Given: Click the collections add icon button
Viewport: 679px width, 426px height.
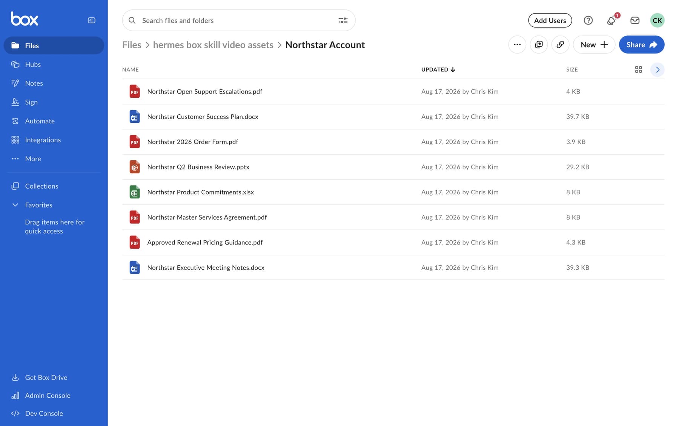Looking at the screenshot, I should click(539, 45).
